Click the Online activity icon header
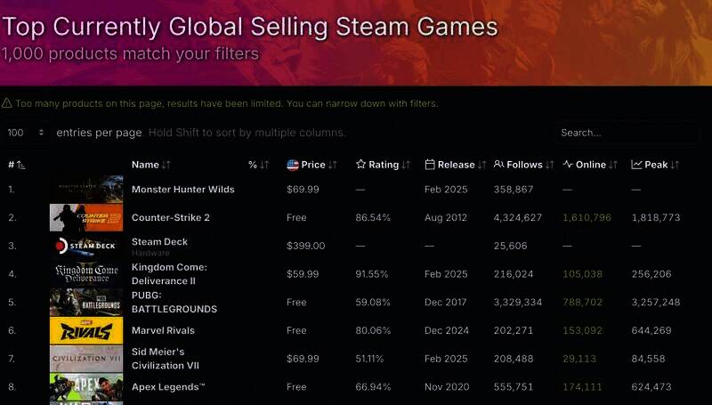Viewport: 712px width, 405px height. pos(590,165)
